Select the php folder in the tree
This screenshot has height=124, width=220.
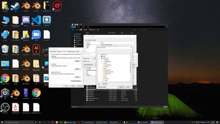105,69
